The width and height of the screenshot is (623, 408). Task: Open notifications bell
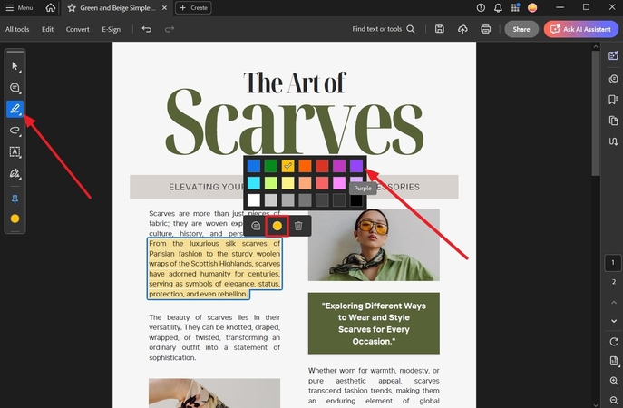click(498, 7)
